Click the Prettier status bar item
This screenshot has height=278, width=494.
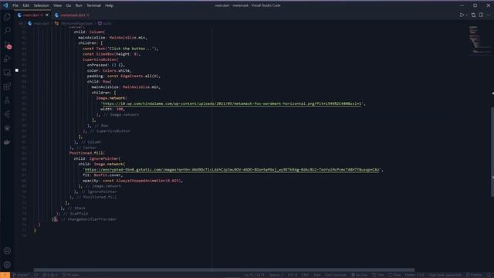pos(474,275)
